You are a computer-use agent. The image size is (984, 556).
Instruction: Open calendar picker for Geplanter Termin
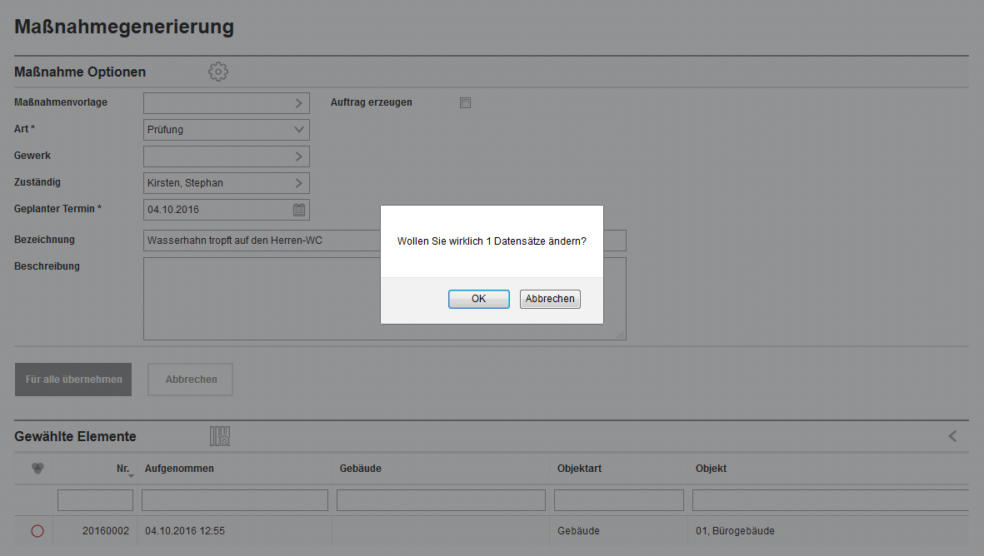299,210
